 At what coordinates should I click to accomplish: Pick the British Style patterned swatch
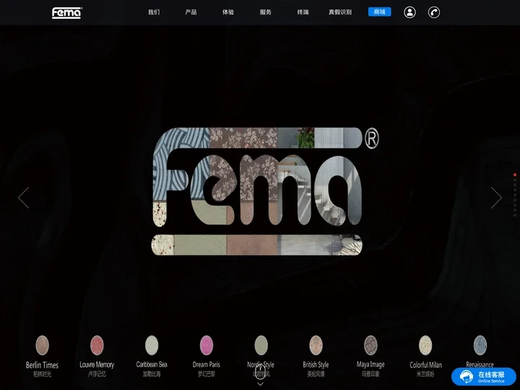[x=316, y=345]
